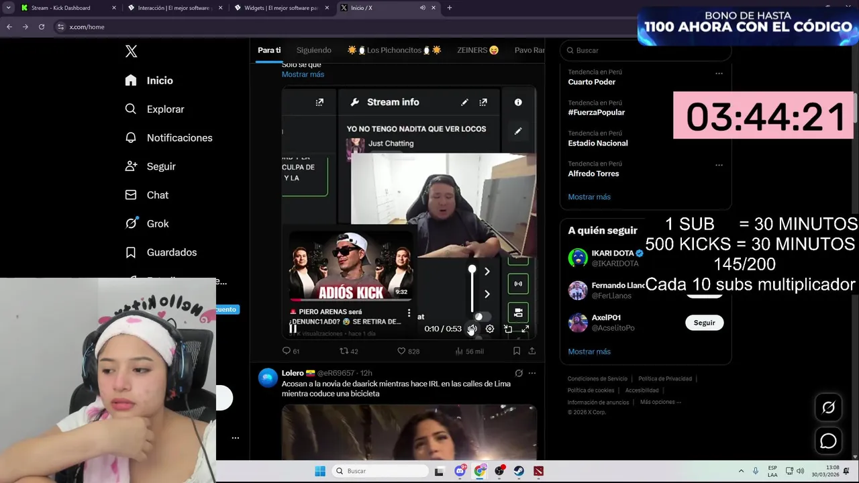Switch to the Siguiendo timeline tab
Image resolution: width=859 pixels, height=483 pixels.
[x=314, y=50]
